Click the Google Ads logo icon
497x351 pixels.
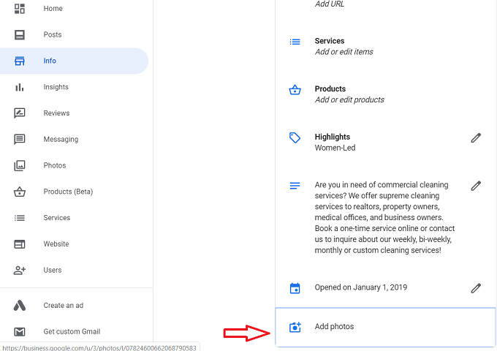[x=20, y=306]
